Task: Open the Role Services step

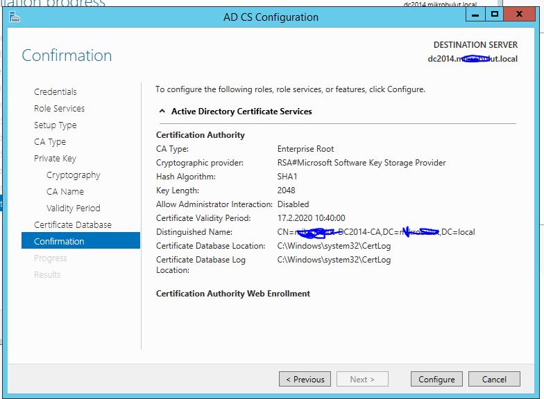Action: coord(60,108)
